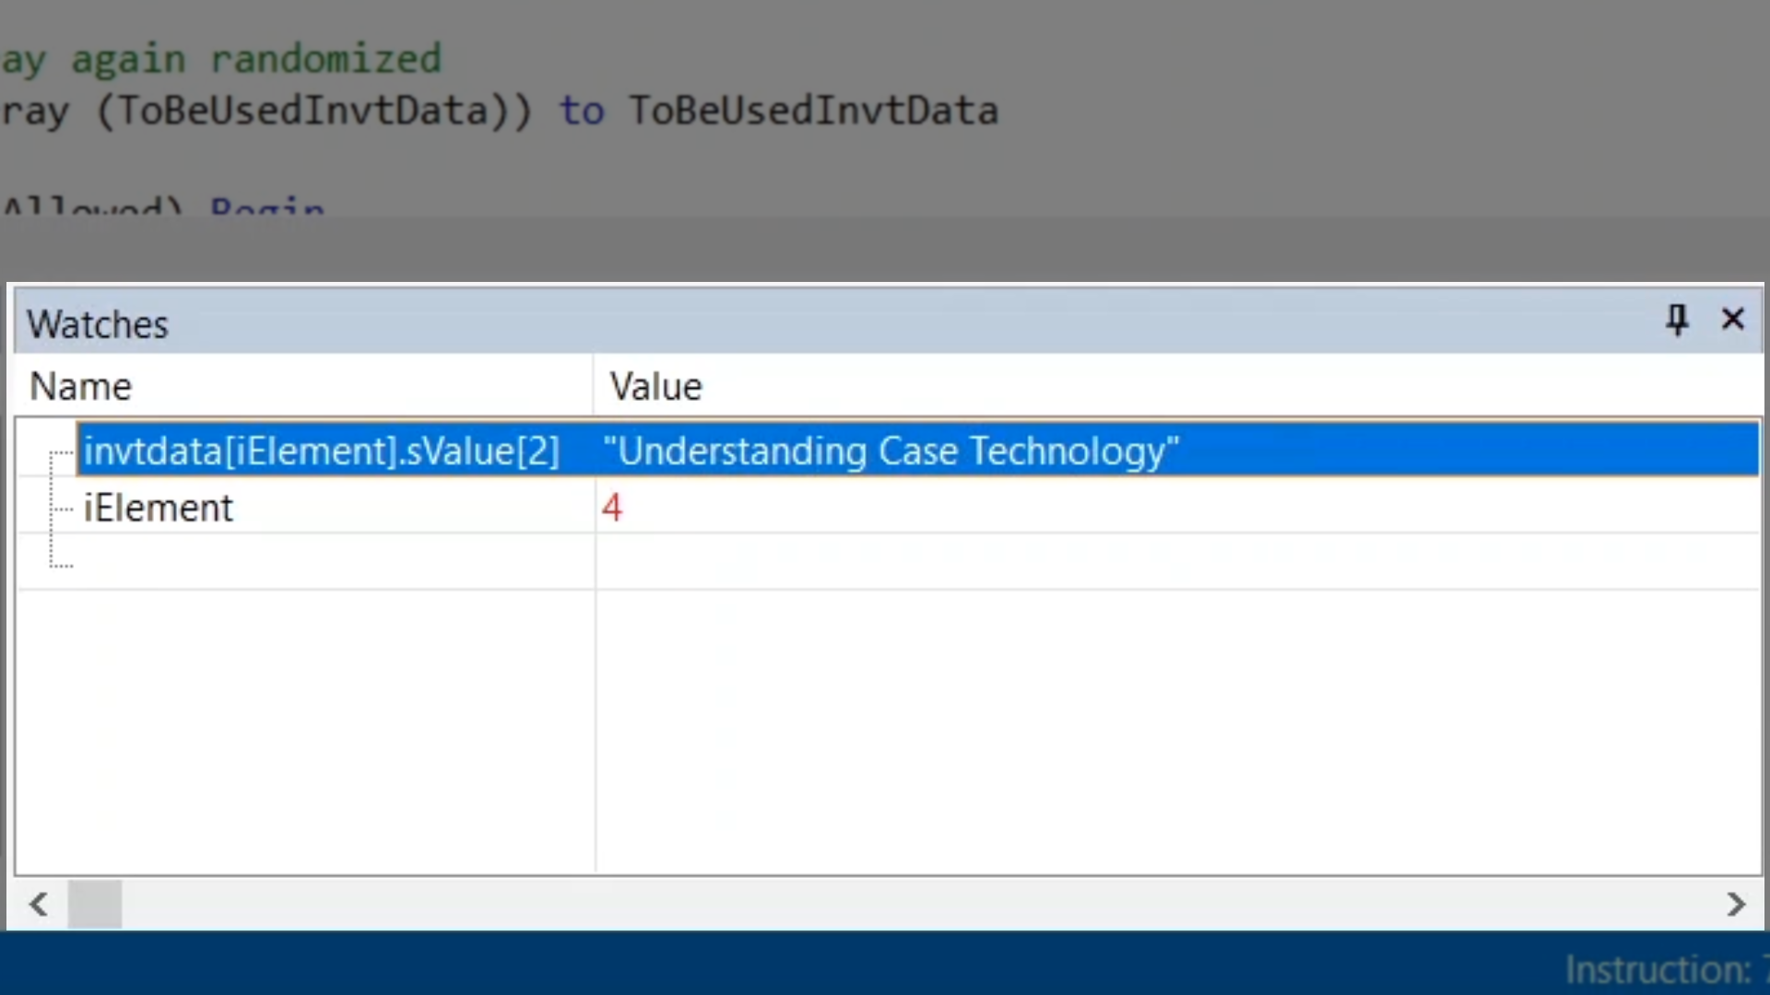Close the Watches panel
The image size is (1770, 995).
(1732, 320)
